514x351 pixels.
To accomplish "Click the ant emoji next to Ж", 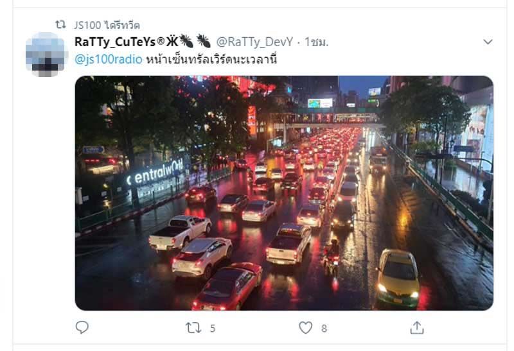I will coord(186,41).
